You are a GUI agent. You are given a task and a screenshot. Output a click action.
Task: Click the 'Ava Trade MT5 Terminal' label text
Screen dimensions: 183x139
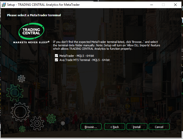(x=84, y=60)
